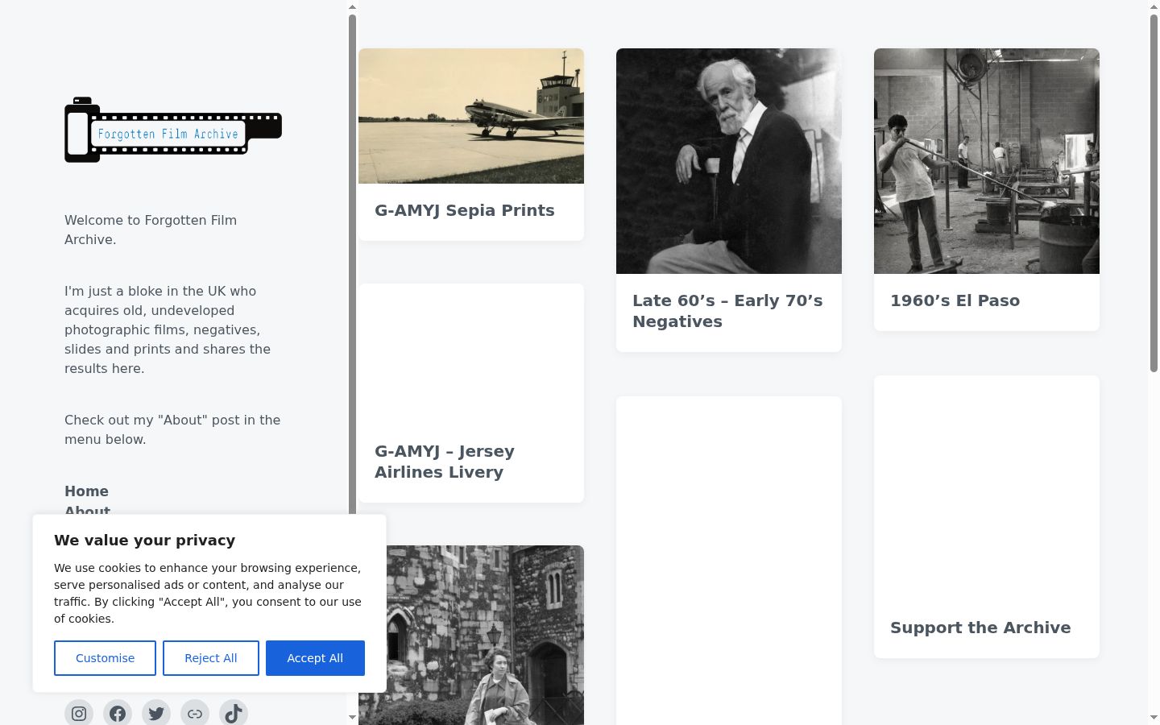This screenshot has width=1160, height=725.
Task: Click the El Paso glassblower workshop thumbnail
Action: point(987,161)
